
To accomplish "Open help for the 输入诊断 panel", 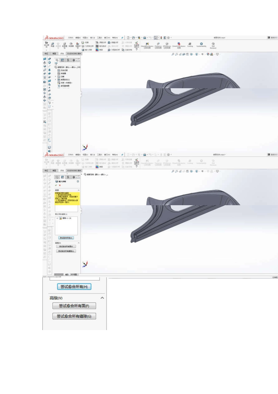I will point(78,181).
